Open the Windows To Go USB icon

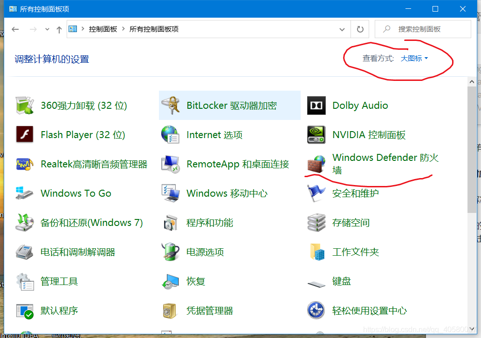(25, 193)
